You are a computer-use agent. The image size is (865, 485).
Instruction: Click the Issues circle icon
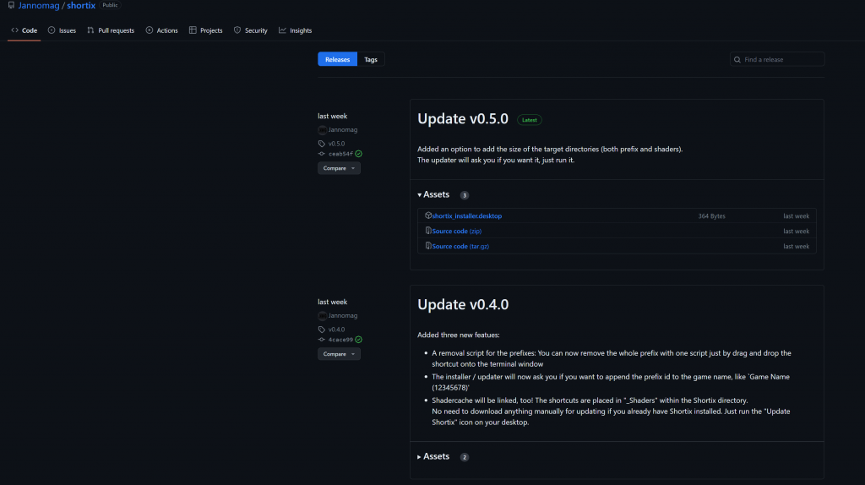[x=52, y=30]
